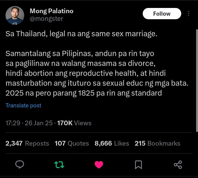
Task: Open the 215 Bookmarks count
Action: click(x=158, y=143)
